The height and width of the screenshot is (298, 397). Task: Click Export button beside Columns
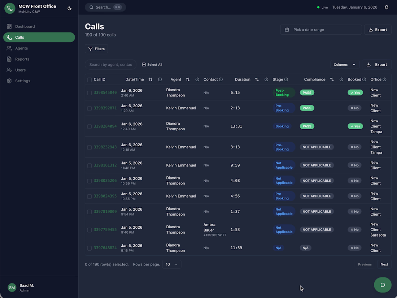coord(377,65)
